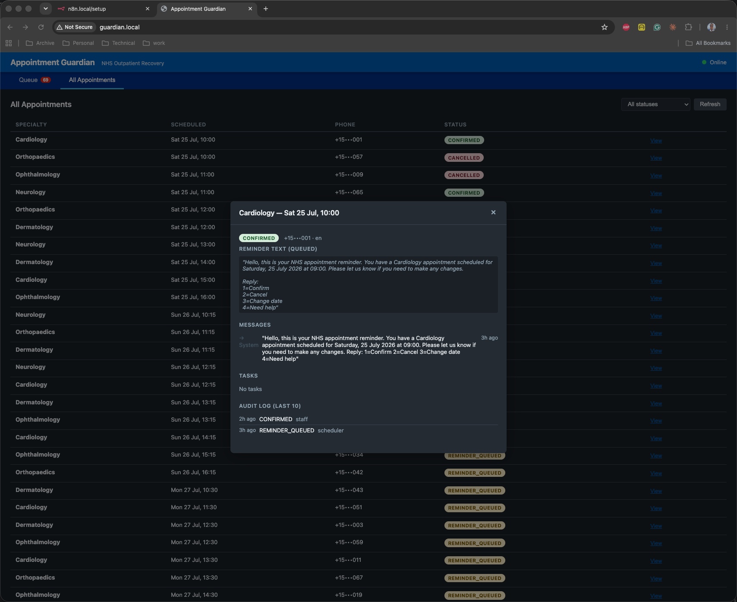737x602 pixels.
Task: Click CONFIRMED status for Neurology +15•••065
Action: [x=464, y=193]
